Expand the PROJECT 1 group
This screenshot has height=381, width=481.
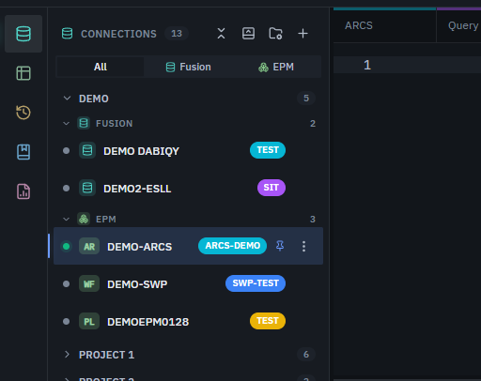tap(67, 355)
